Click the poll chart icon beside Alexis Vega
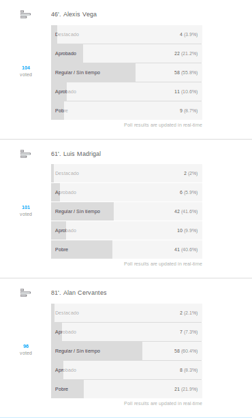Screen dimensions: 252x418 (x=25, y=14)
